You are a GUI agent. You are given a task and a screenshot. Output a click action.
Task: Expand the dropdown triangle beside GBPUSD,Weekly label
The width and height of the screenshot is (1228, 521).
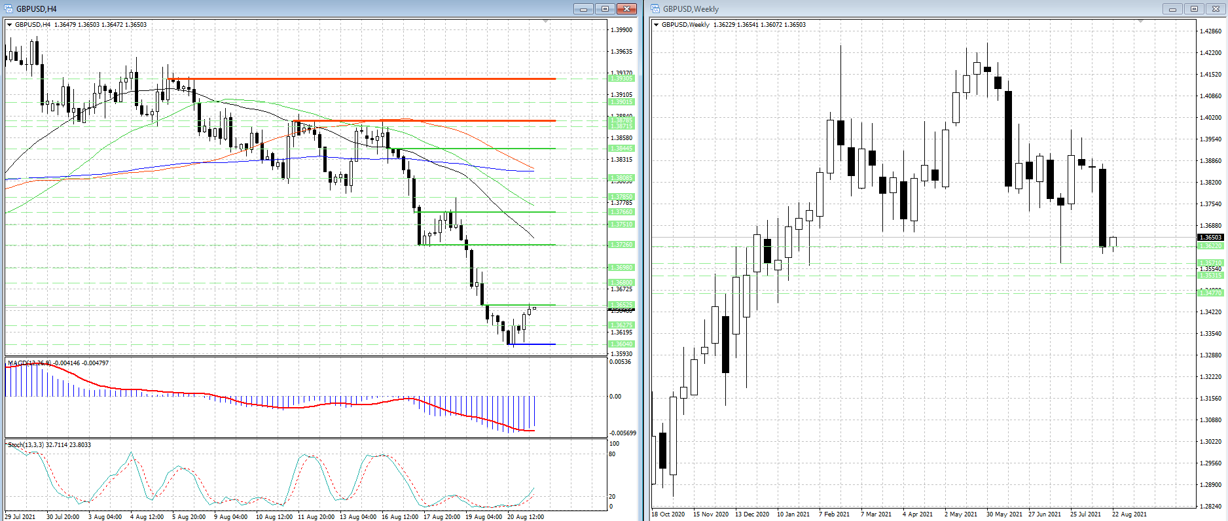(x=657, y=25)
